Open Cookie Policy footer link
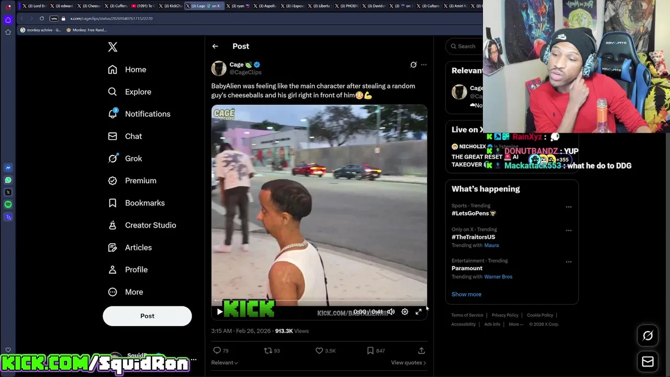 540,315
